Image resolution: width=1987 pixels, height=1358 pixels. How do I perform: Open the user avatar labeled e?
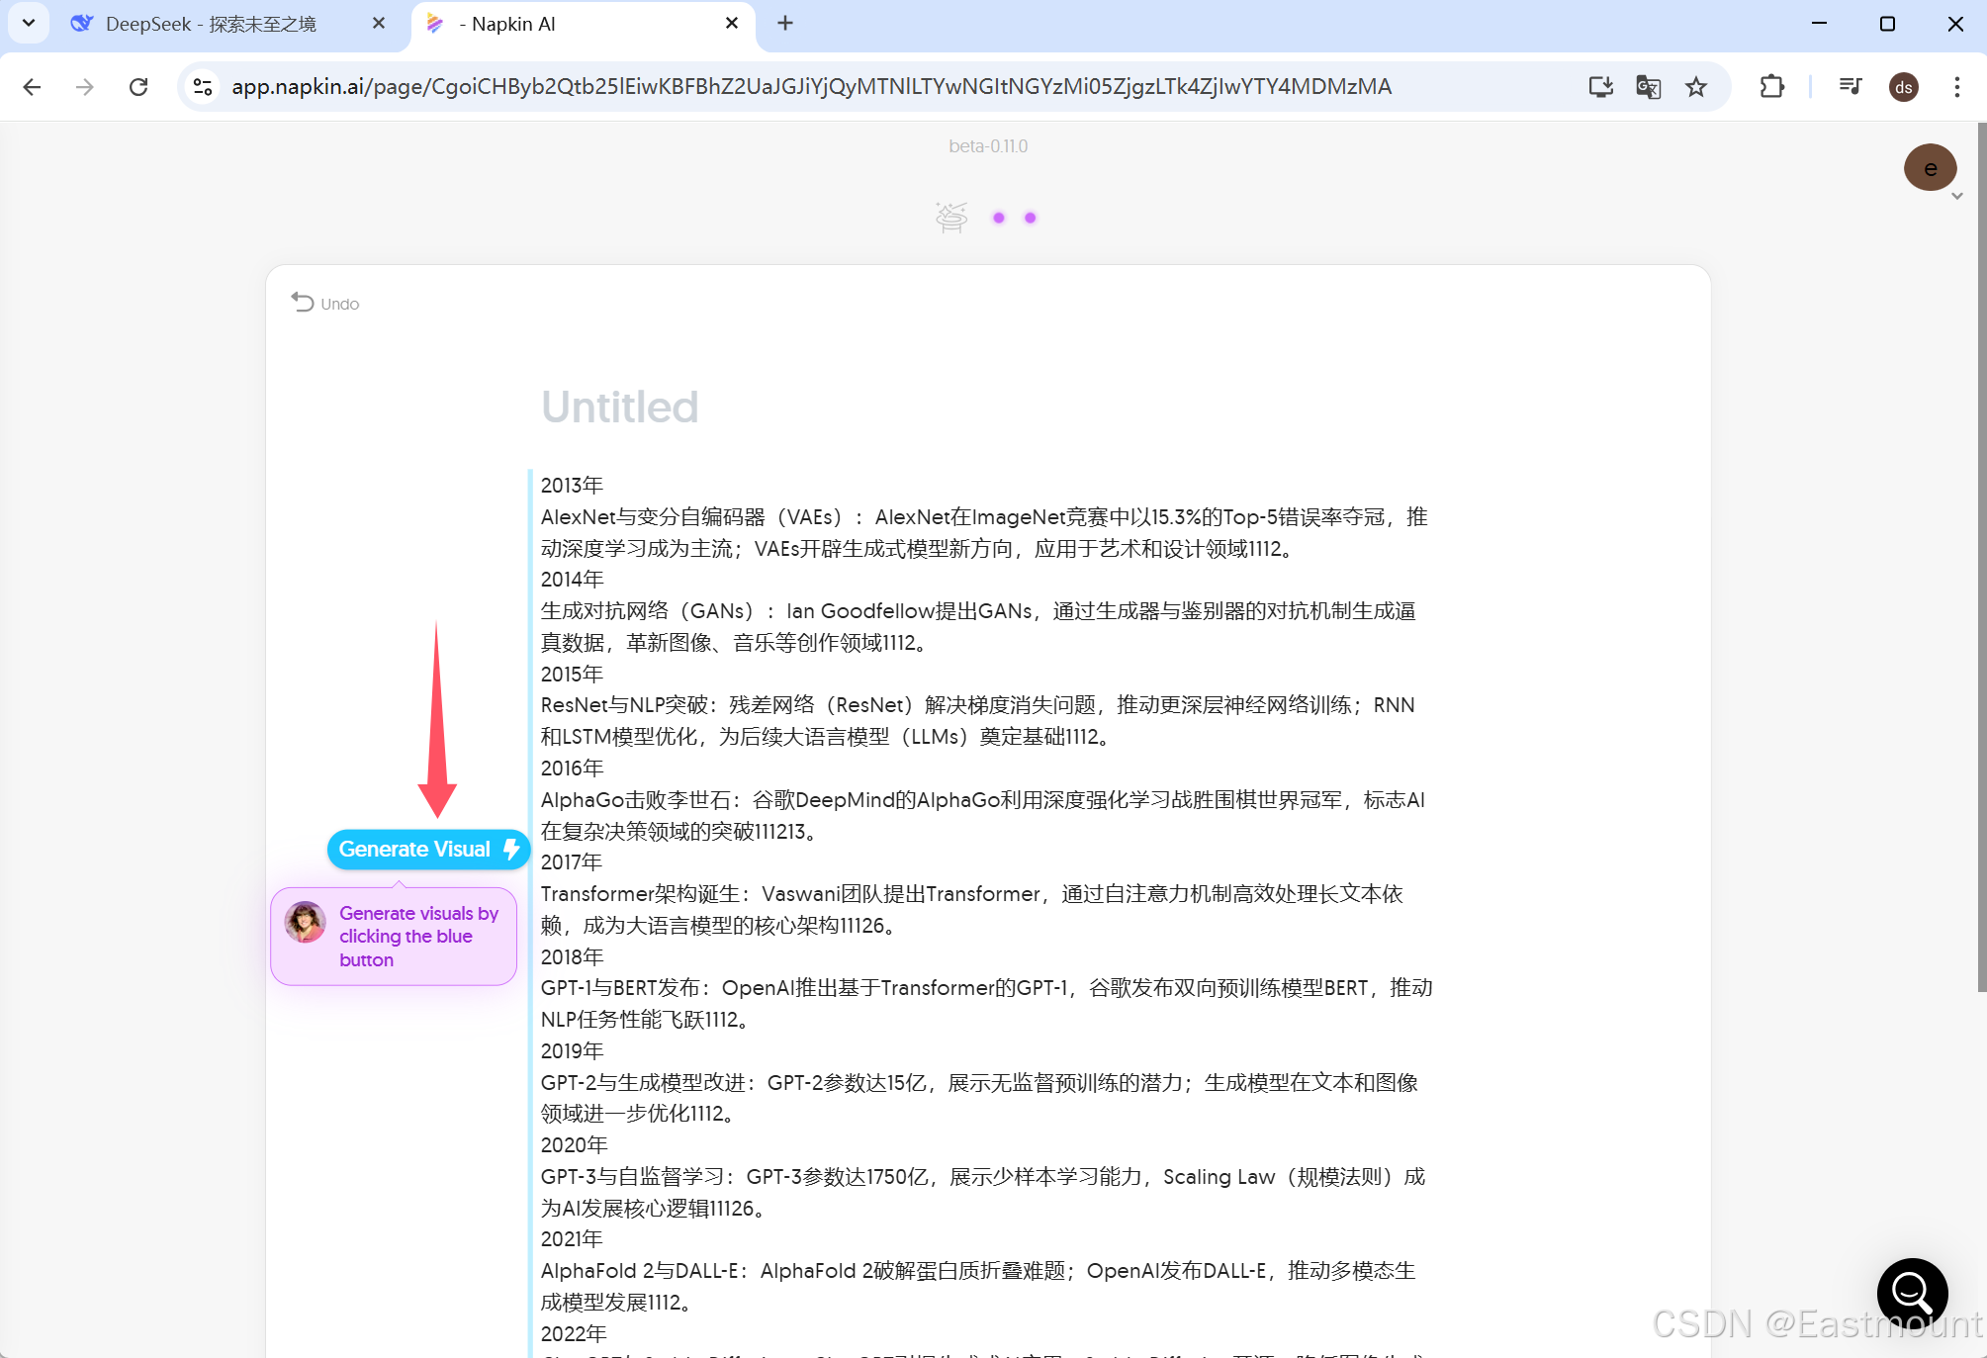[x=1930, y=168]
